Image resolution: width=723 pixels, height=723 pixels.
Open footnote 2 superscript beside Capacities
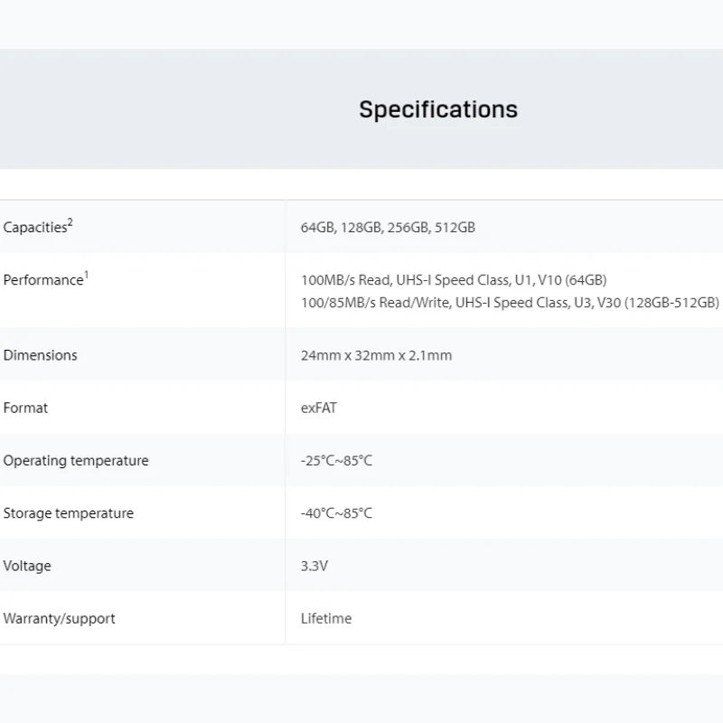70,222
